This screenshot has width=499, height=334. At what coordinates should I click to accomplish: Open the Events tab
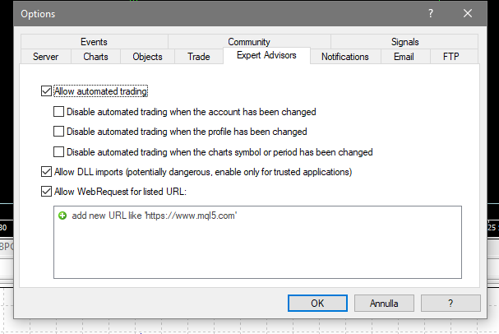pos(95,42)
